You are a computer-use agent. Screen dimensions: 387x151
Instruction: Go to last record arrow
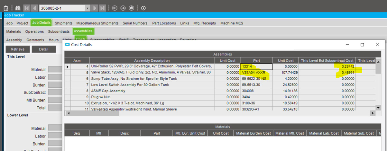point(103,8)
